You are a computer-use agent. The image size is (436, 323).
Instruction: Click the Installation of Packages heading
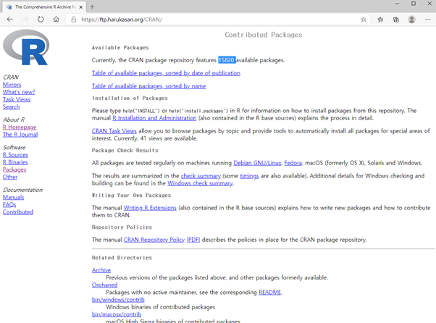[130, 98]
